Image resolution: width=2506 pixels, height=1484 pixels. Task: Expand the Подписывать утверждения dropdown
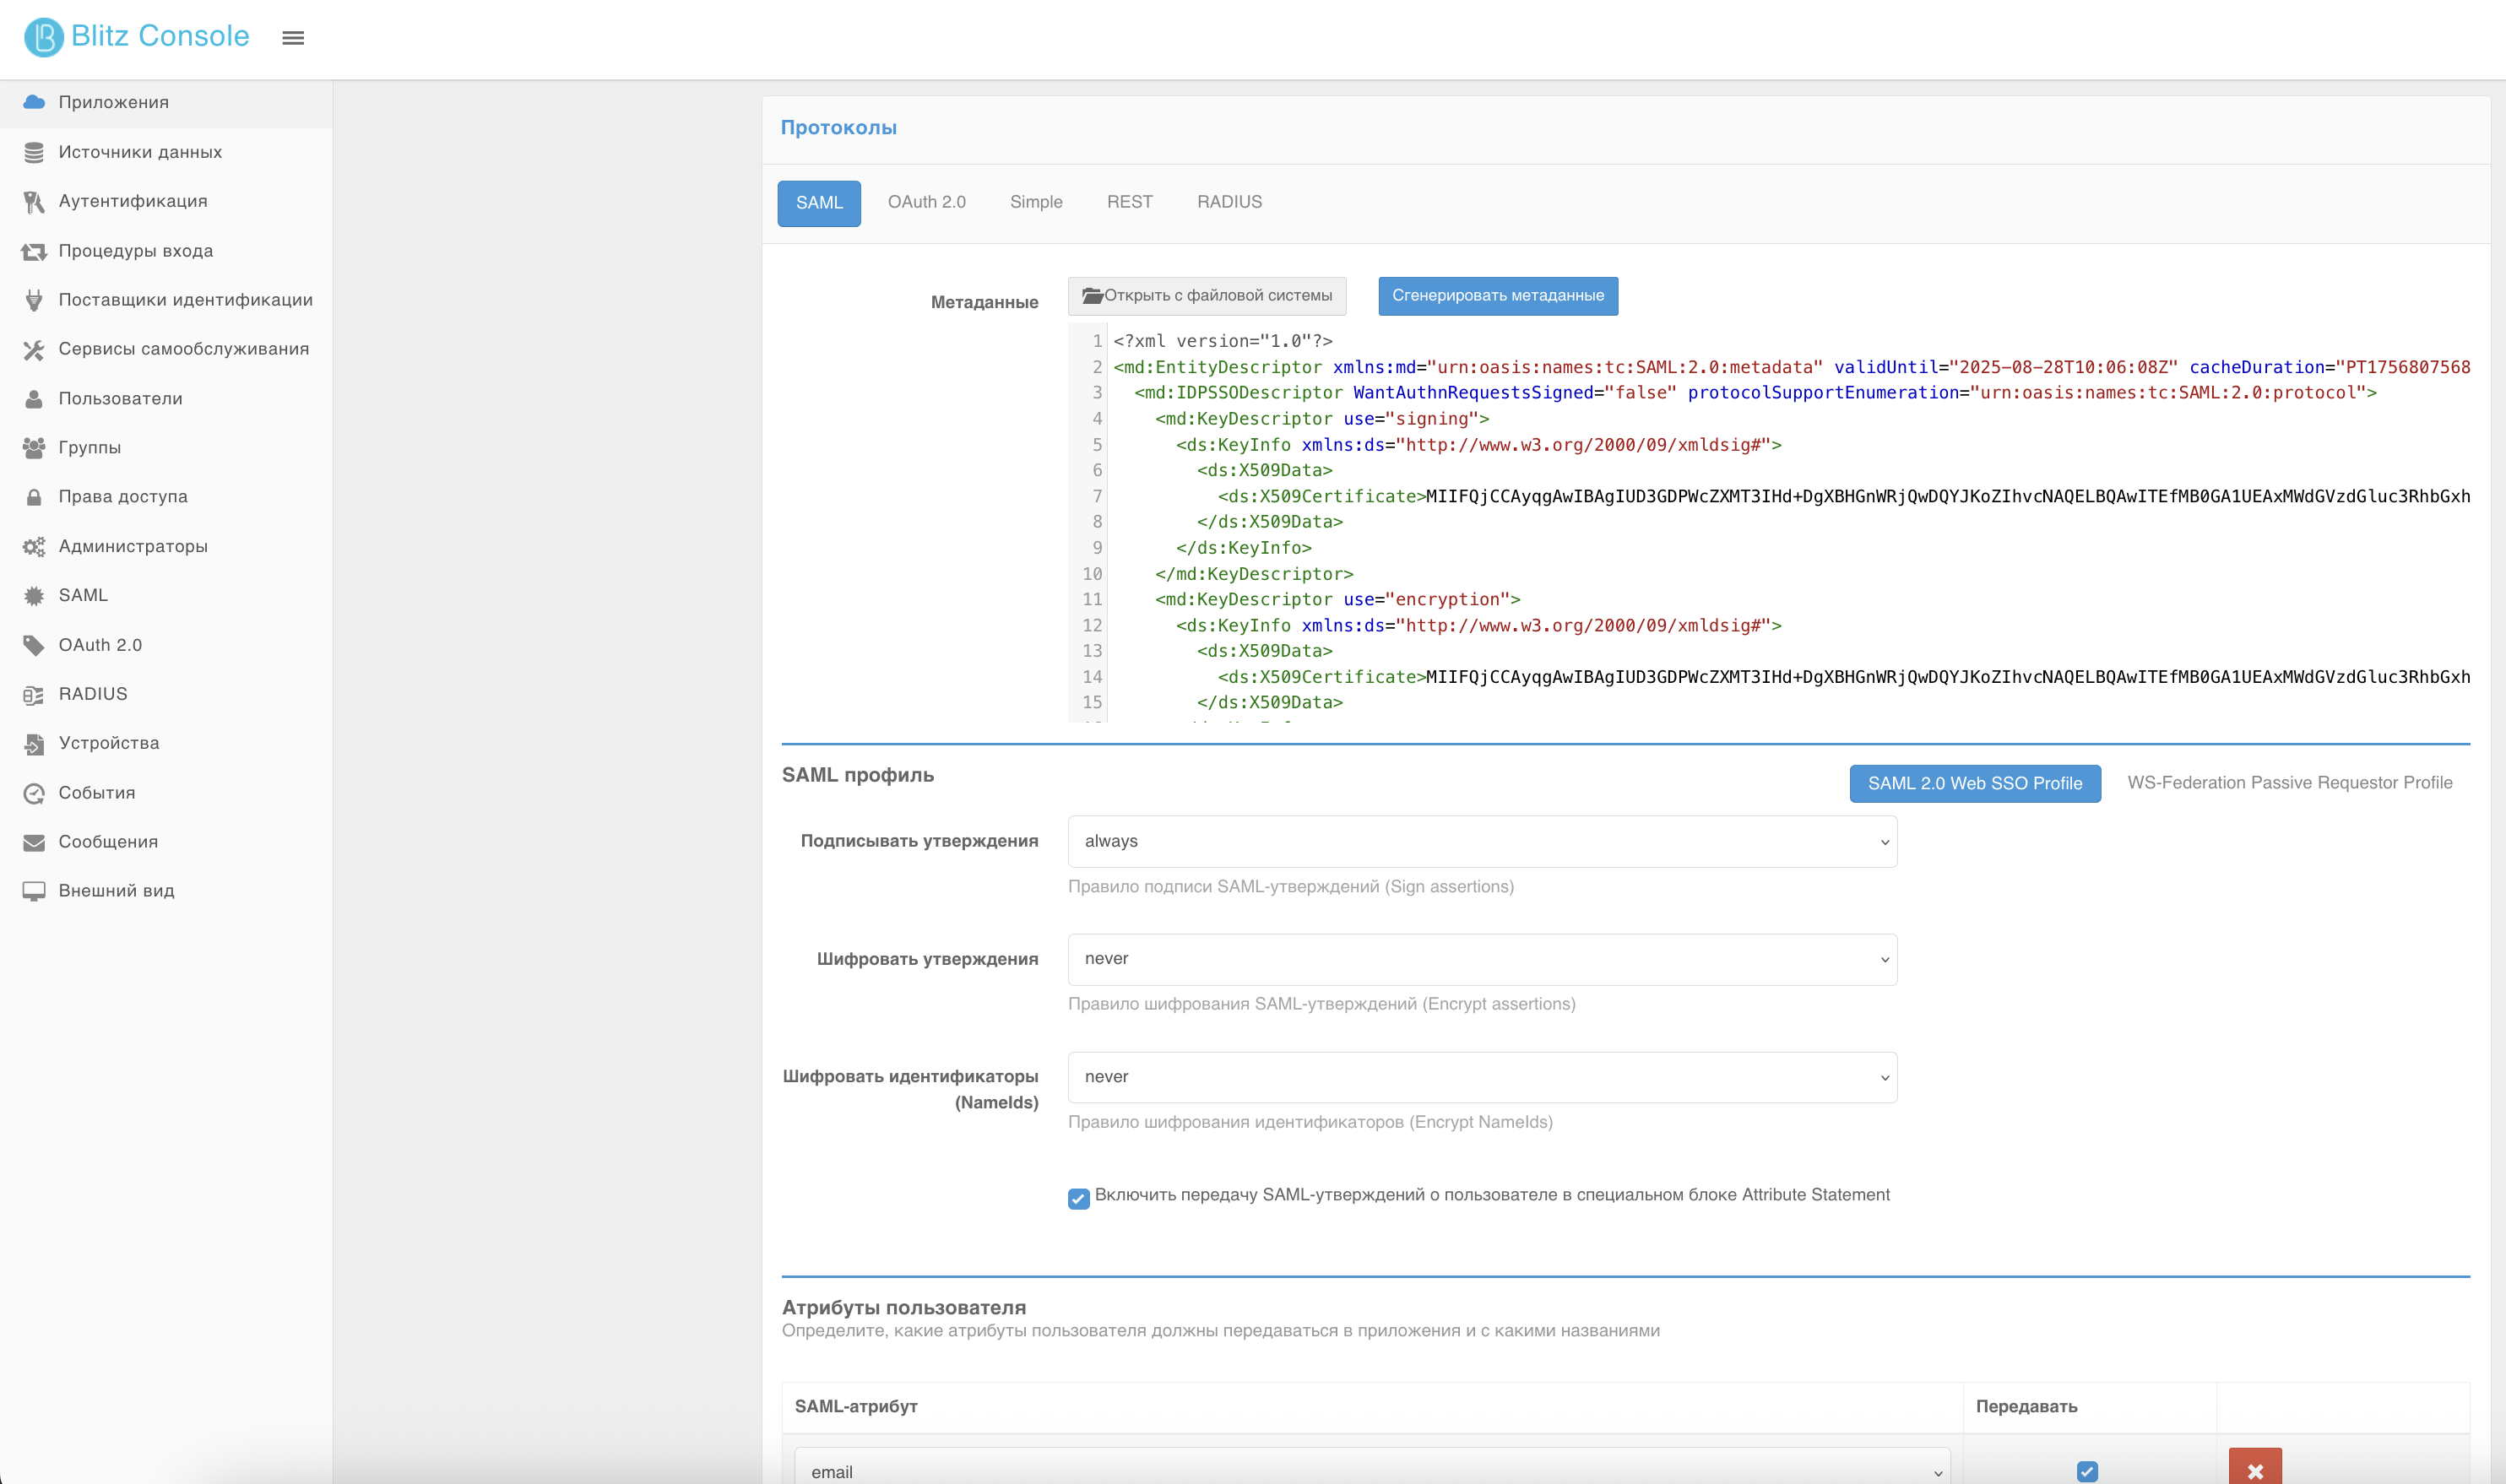point(1482,841)
